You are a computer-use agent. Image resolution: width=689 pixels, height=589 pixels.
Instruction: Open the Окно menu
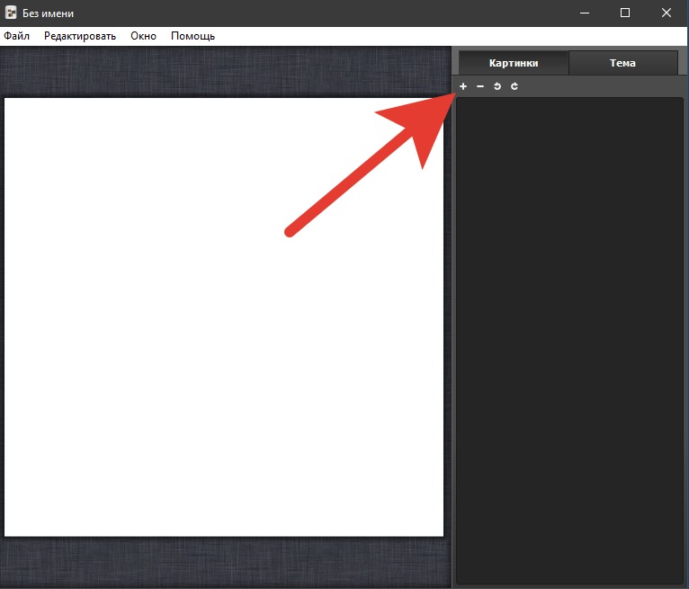143,36
